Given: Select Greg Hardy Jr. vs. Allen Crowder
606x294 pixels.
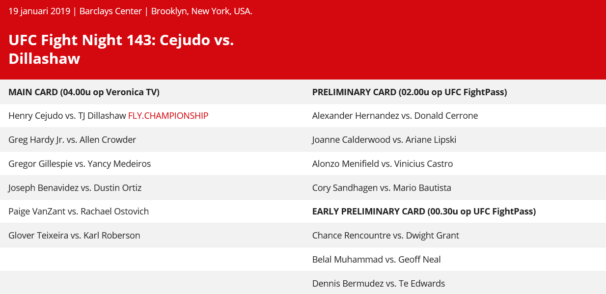Looking at the screenshot, I should [x=72, y=140].
